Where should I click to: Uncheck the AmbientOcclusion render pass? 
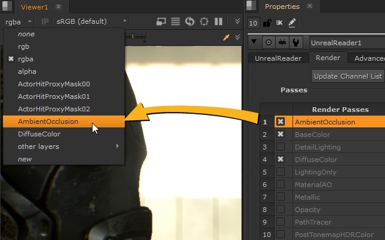281,121
